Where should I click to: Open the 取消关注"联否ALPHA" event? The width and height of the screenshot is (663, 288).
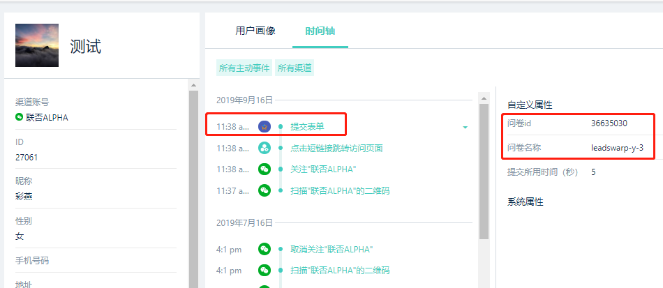tap(331, 249)
